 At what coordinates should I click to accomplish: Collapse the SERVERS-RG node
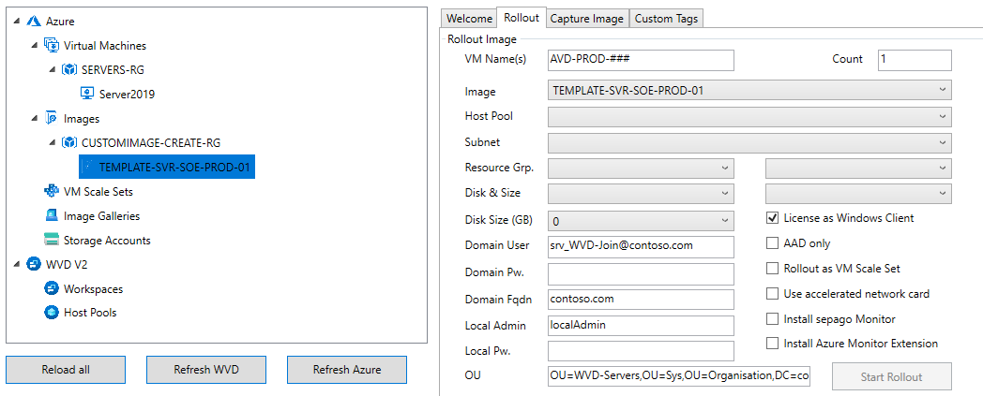[x=52, y=70]
